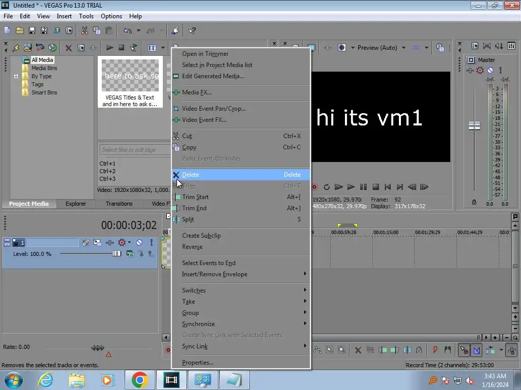
Task: Expand the Group submenu
Action: [241, 313]
